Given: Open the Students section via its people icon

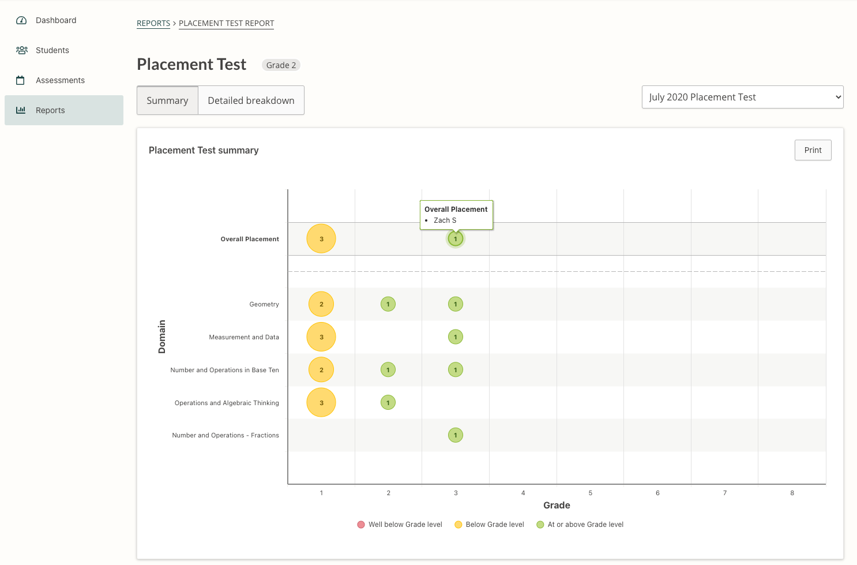Looking at the screenshot, I should click(x=21, y=50).
